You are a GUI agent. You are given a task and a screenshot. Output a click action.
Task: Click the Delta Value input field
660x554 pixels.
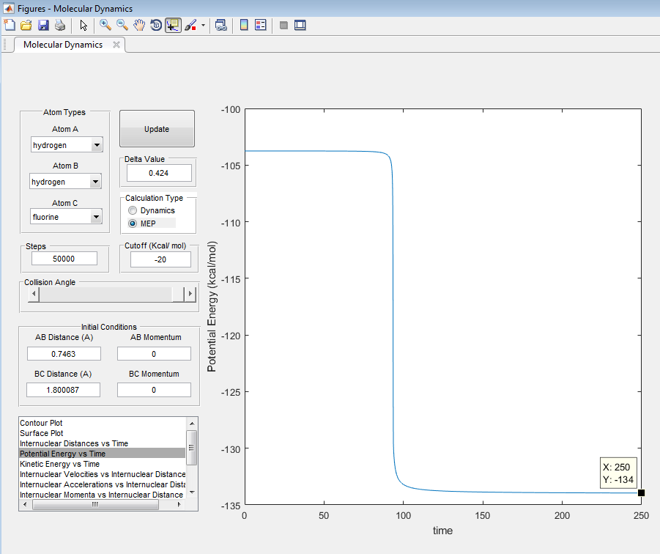pyautogui.click(x=159, y=173)
